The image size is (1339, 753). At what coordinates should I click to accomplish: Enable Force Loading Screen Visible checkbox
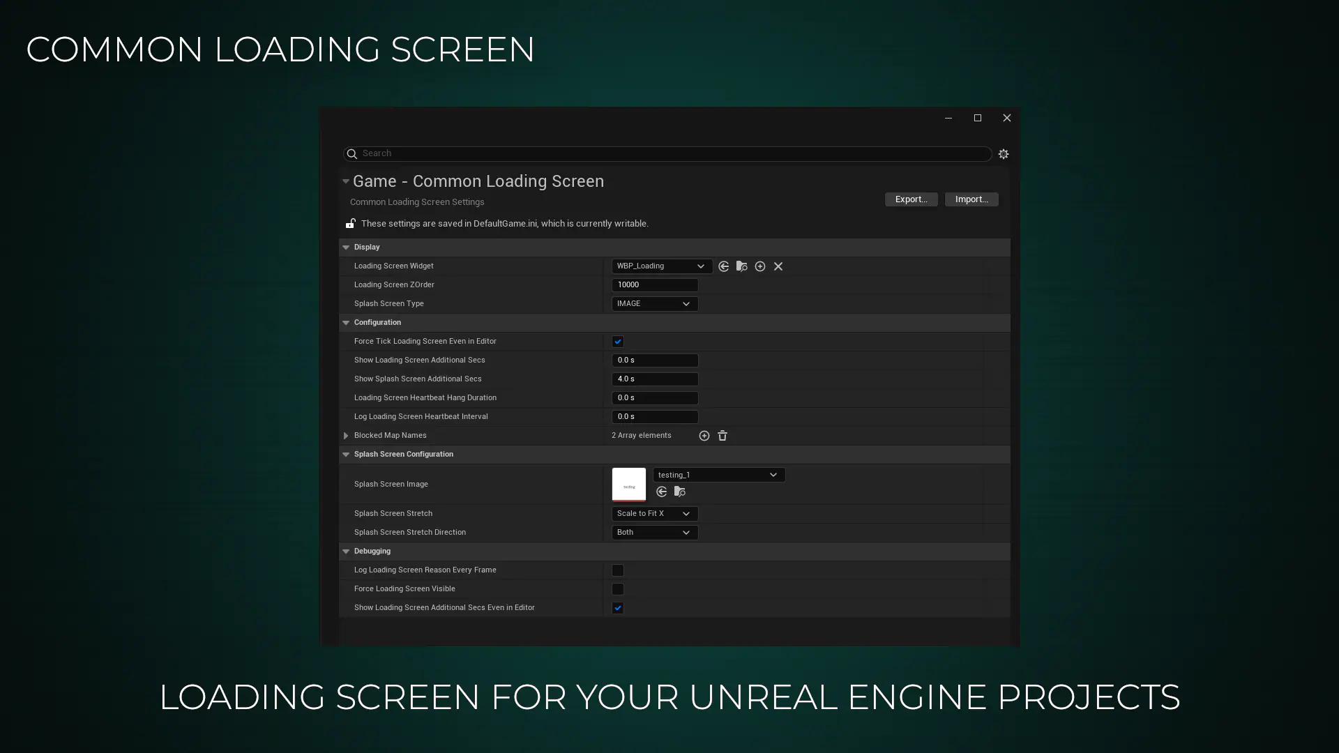coord(618,589)
